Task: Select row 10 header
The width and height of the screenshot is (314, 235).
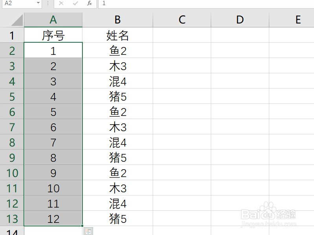Action: tap(12, 173)
